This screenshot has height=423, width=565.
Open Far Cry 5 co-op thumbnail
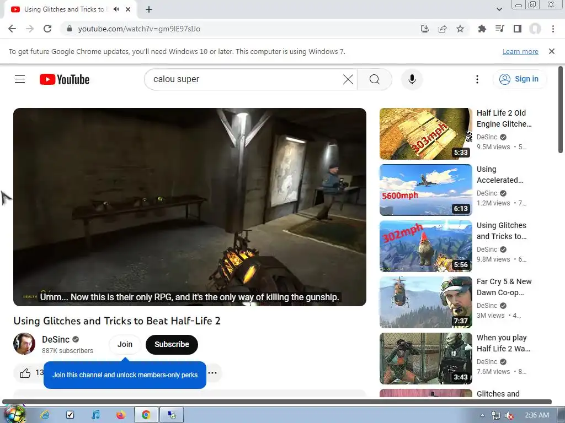(425, 302)
